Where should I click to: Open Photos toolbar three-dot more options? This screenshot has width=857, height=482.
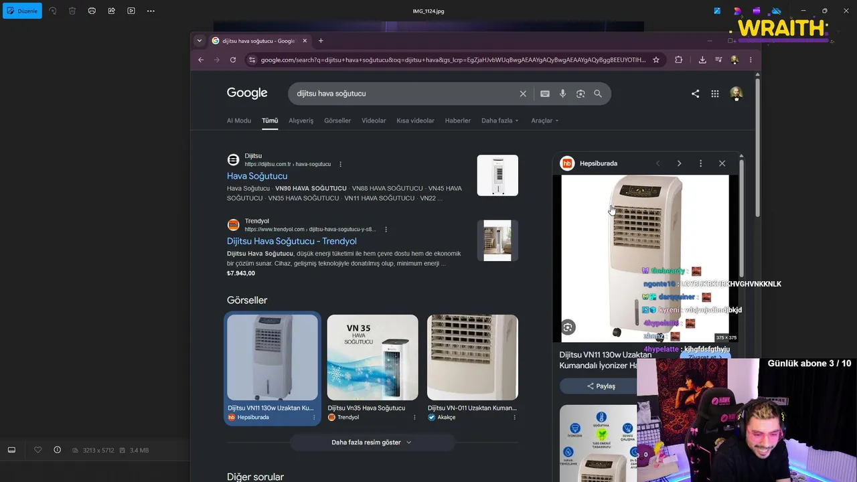(x=151, y=11)
